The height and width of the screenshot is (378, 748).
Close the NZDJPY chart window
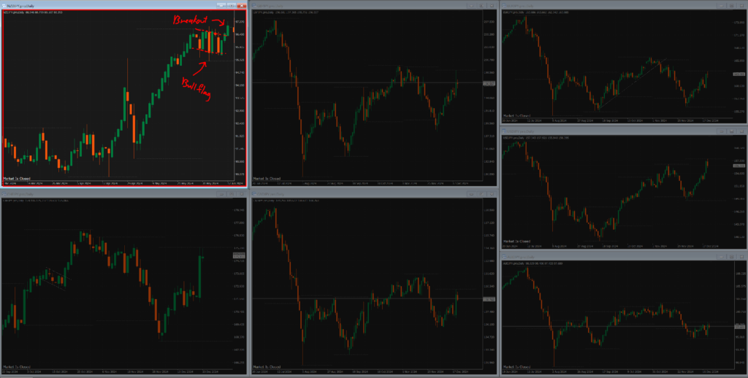click(x=241, y=6)
